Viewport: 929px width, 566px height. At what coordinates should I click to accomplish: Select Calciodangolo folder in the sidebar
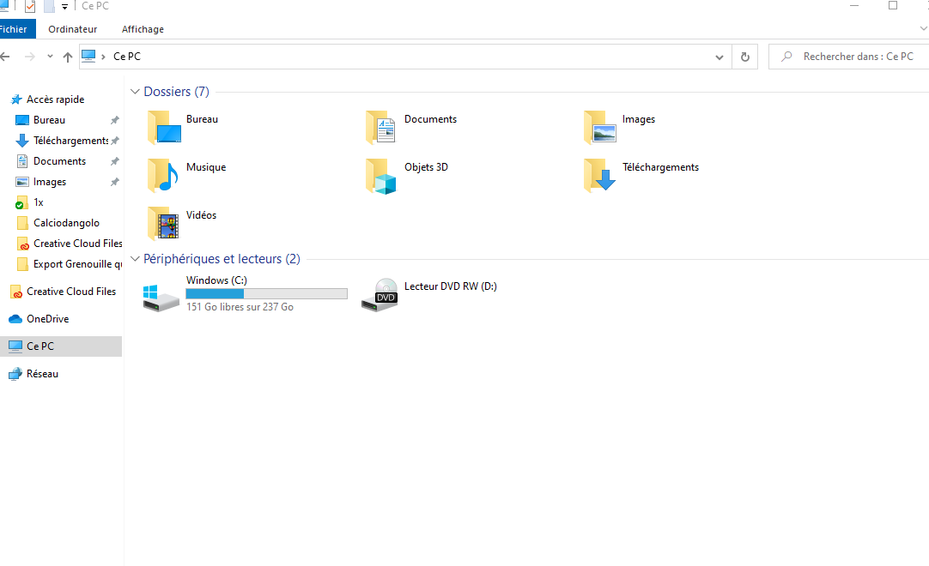66,223
